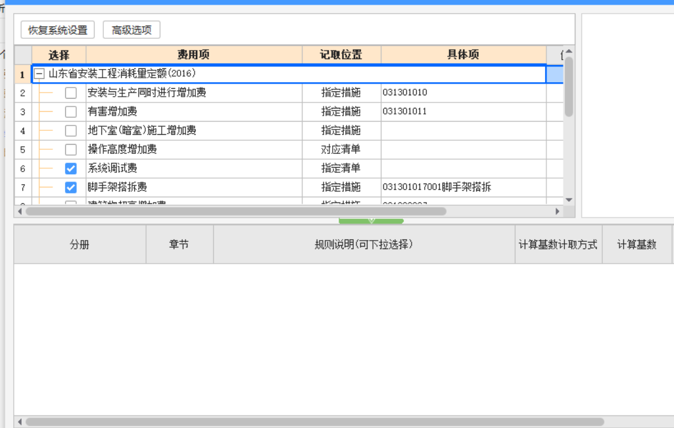Check the 有害增加费 checkbox
Viewport: 674px width, 428px height.
[71, 112]
